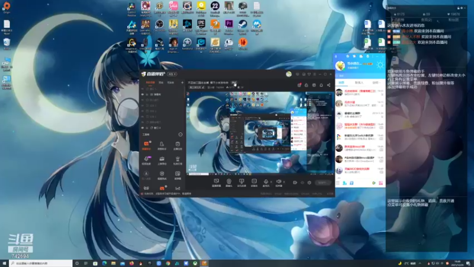Open the QQ star Qzone icon in header
This screenshot has width=474, height=267.
tap(348, 56)
